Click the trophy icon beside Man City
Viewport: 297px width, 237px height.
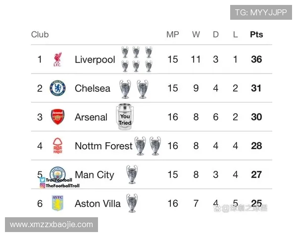(132, 174)
